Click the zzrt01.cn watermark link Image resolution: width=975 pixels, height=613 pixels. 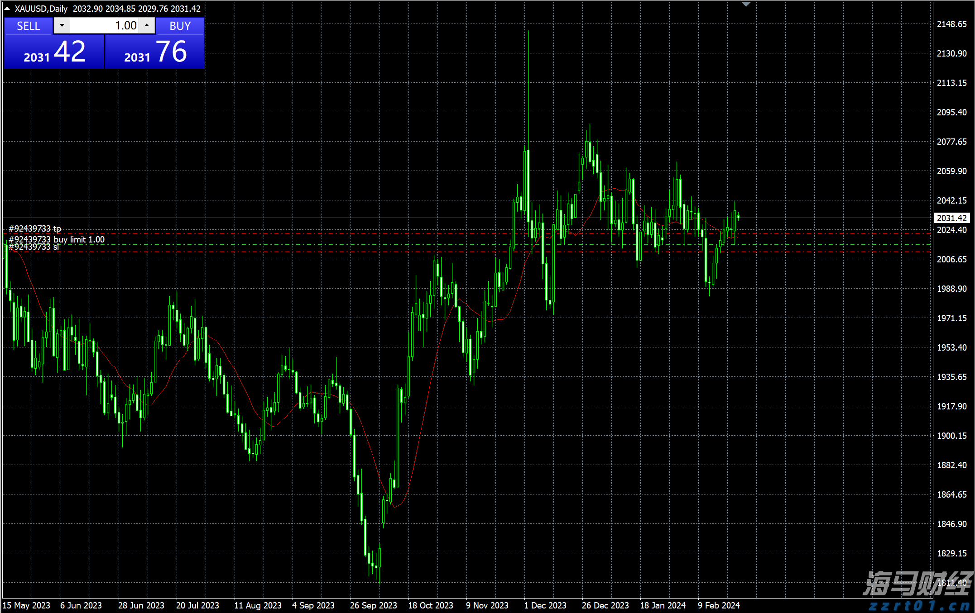[919, 605]
